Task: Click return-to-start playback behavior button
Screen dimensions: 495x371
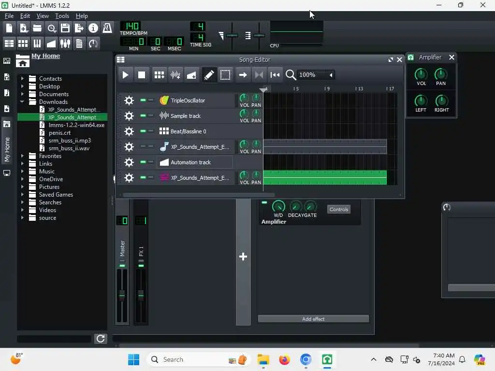Action: coord(275,75)
